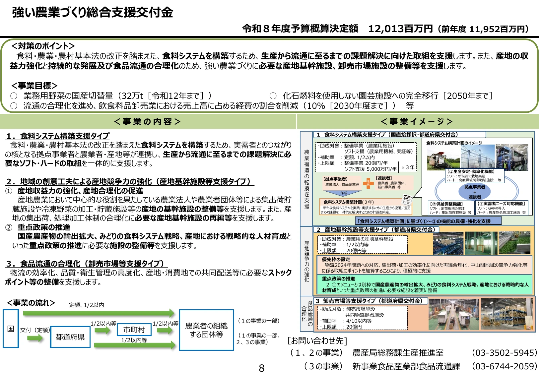Image resolution: width=539 pixels, height=373 pixels.
Task: Click heading 3．食品流通の合理化（卸売市場等支援タイプ）
Action: pyautogui.click(x=87, y=264)
